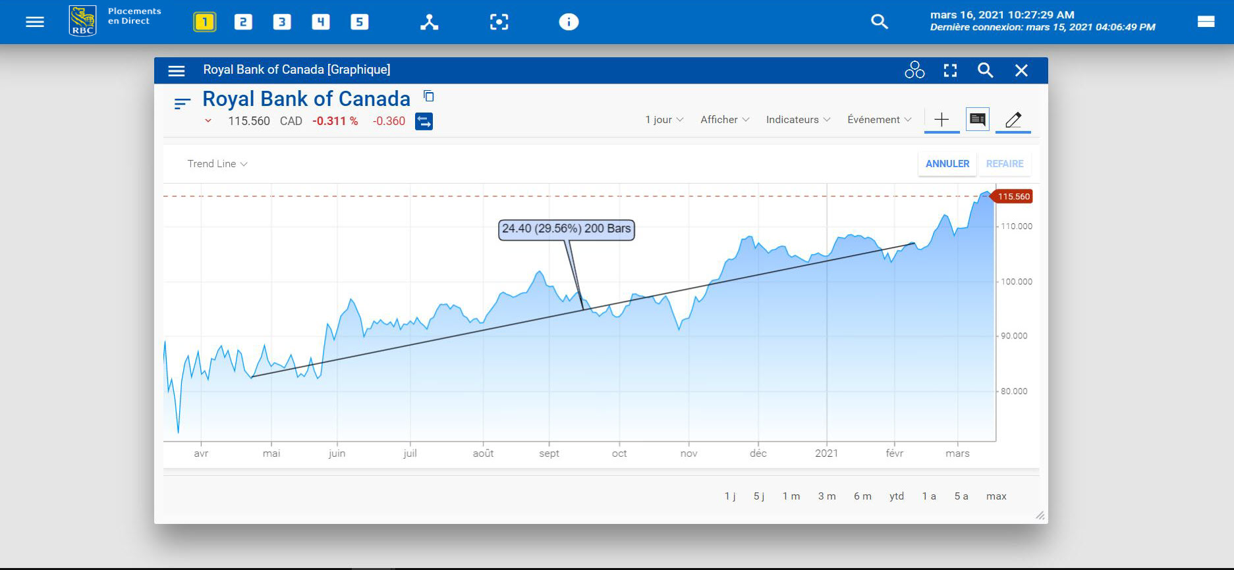Click the filter lines icon beside Royal Bank of Canada
The height and width of the screenshot is (570, 1234).
(x=182, y=103)
